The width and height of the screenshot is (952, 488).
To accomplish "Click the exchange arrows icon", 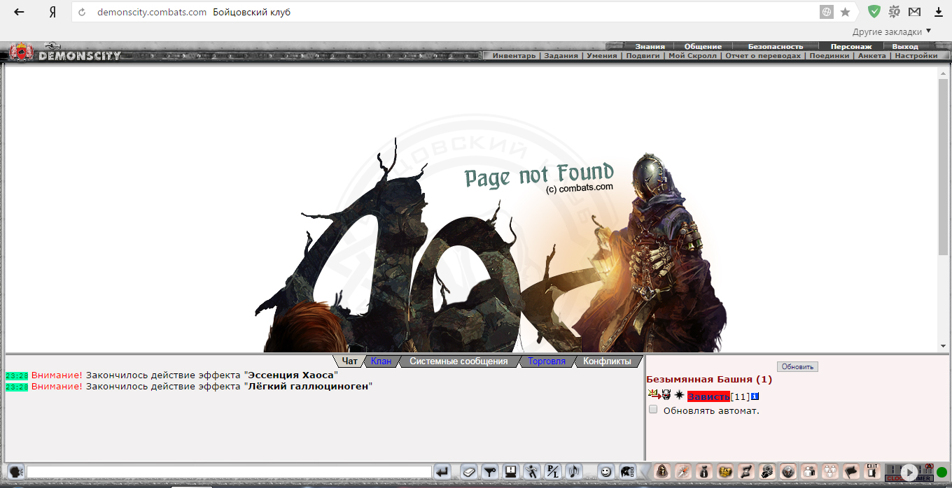I will click(746, 472).
